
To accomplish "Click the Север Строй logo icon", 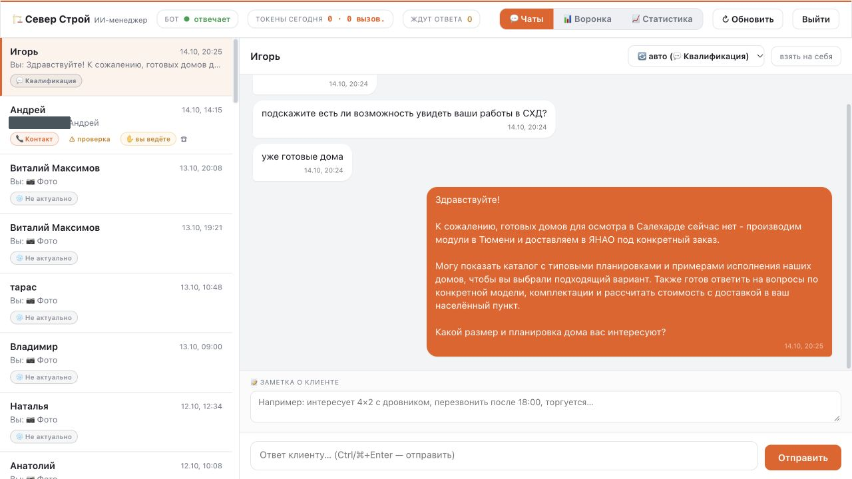I will [x=17, y=19].
